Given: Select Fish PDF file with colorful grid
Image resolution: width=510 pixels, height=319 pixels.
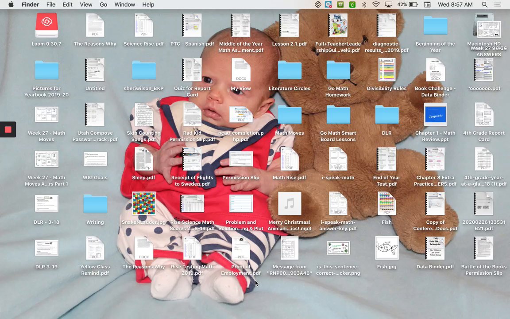Looking at the screenshot, I should (386, 203).
